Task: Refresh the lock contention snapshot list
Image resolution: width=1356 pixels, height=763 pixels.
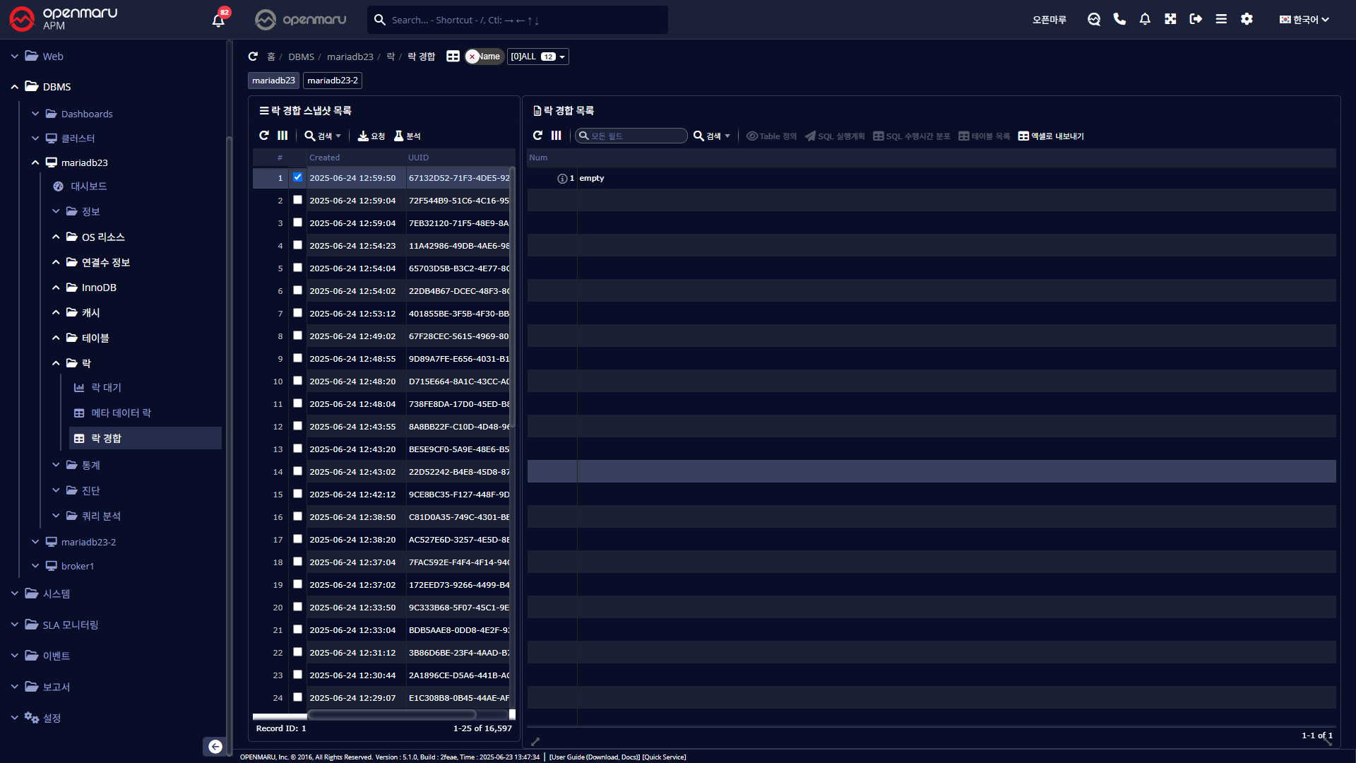Action: point(264,136)
